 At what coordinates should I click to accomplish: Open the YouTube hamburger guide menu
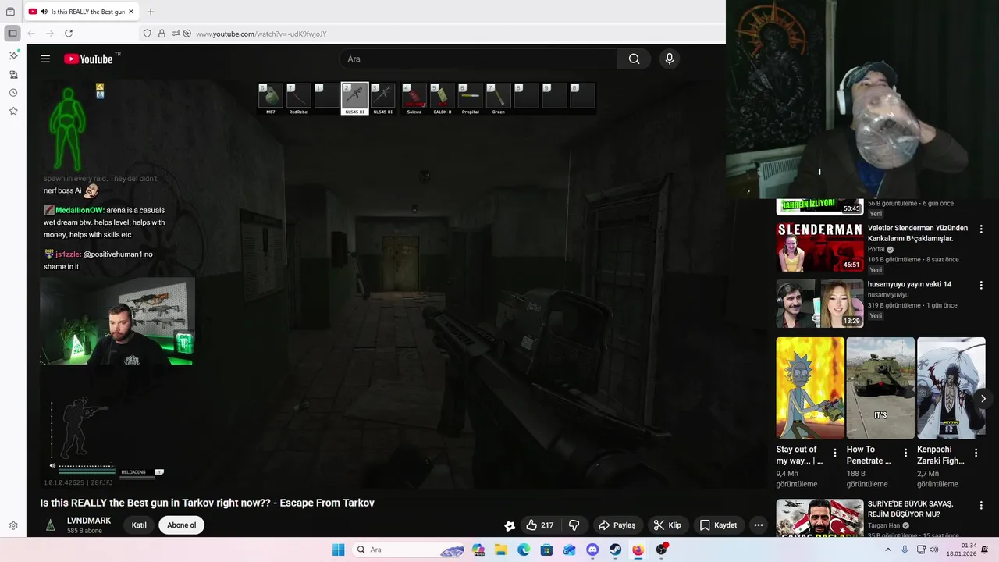[45, 59]
